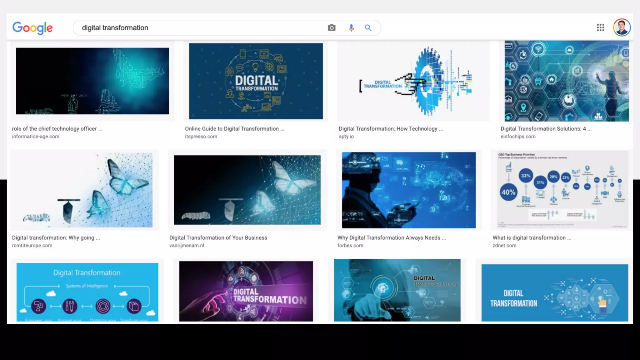
Task: Click in the digital transformation search box
Action: [200, 28]
